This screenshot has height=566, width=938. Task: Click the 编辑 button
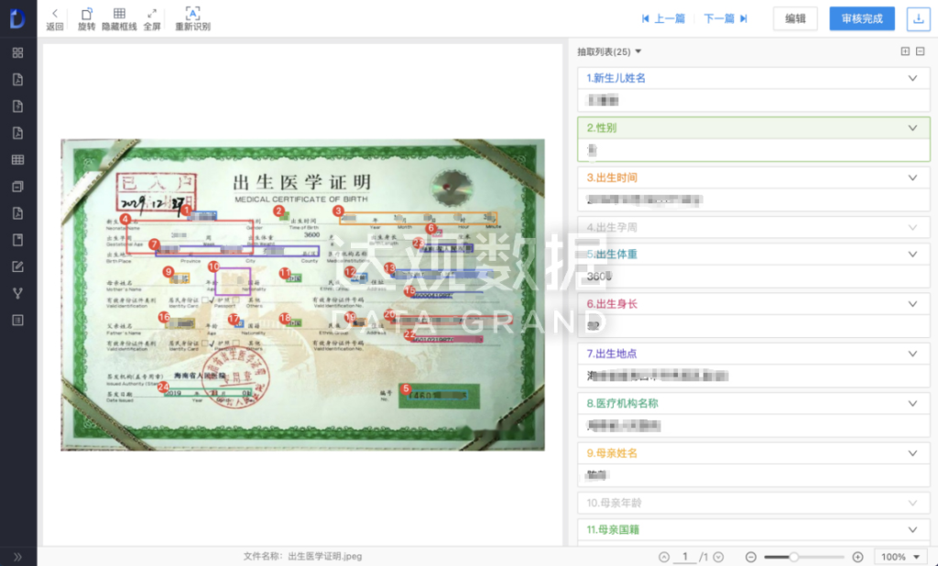pyautogui.click(x=795, y=18)
